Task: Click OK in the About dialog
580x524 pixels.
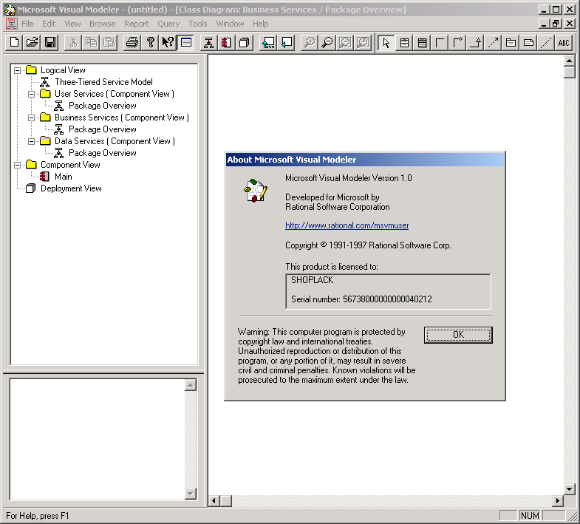Action: pos(458,335)
